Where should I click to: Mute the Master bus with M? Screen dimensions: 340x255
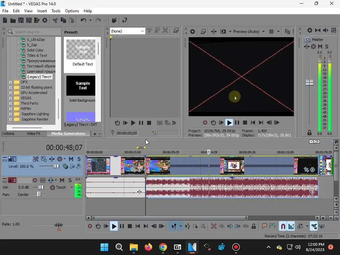click(x=320, y=46)
